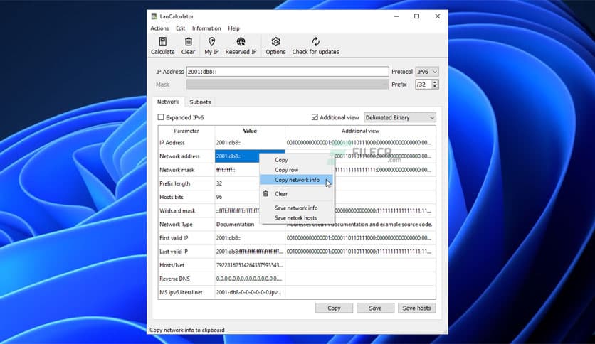Screen dimensions: 595x344
Task: Click the Prefix /32 field
Action: click(x=423, y=85)
